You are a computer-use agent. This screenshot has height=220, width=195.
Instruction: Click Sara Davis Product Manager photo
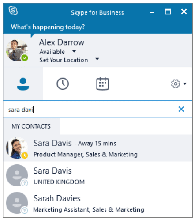coord(17,148)
